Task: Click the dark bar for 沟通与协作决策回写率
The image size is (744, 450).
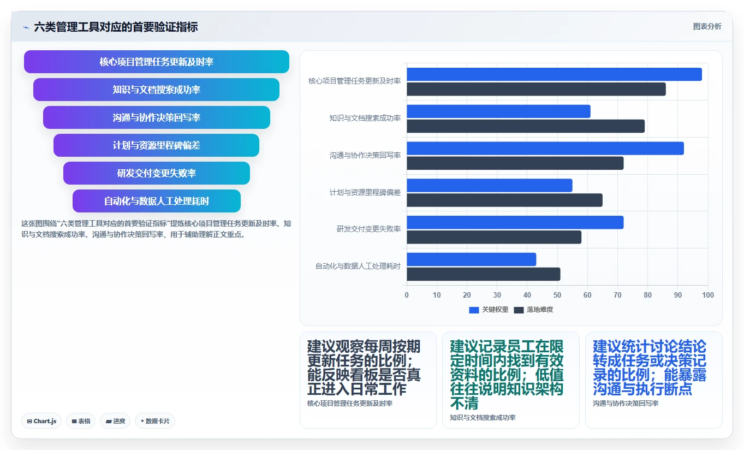Action: pos(515,163)
